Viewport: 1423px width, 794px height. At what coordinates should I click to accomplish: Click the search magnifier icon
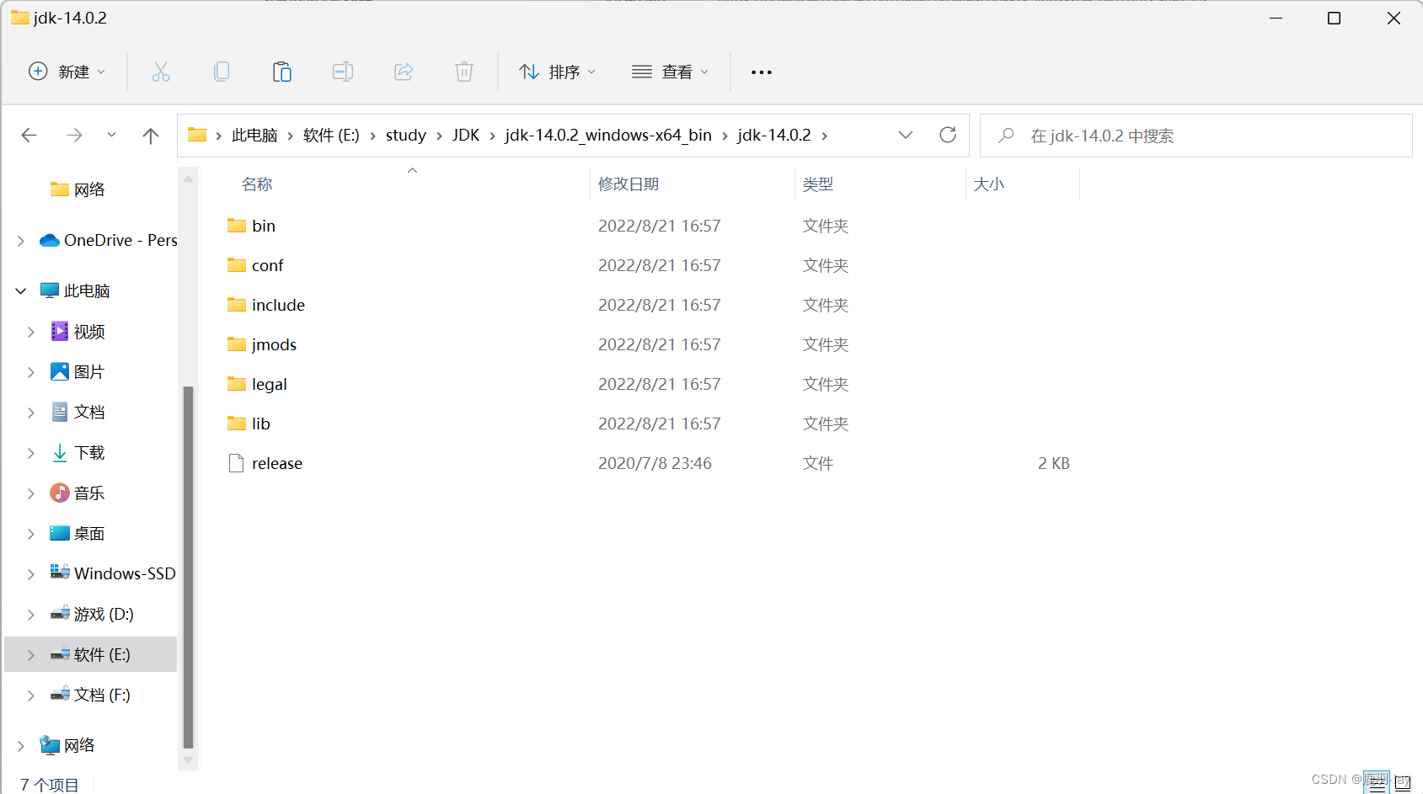[1006, 136]
